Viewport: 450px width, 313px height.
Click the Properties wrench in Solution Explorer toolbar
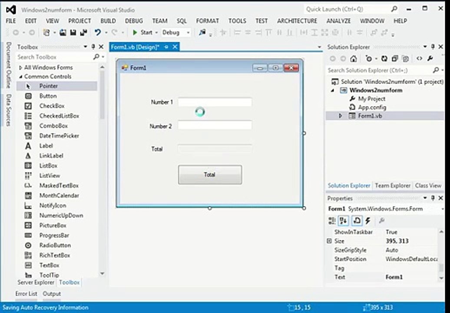coord(430,59)
